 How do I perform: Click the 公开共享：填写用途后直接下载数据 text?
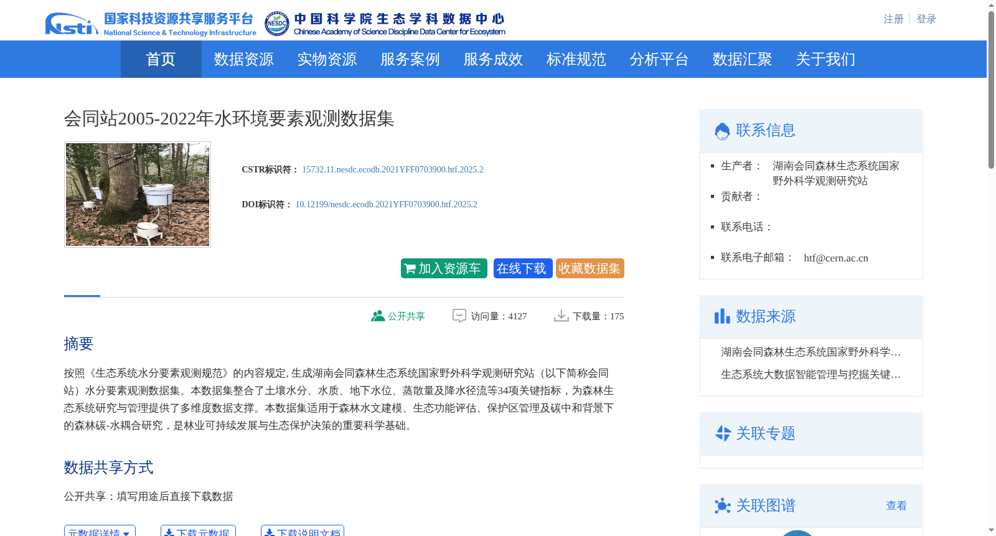pos(148,497)
